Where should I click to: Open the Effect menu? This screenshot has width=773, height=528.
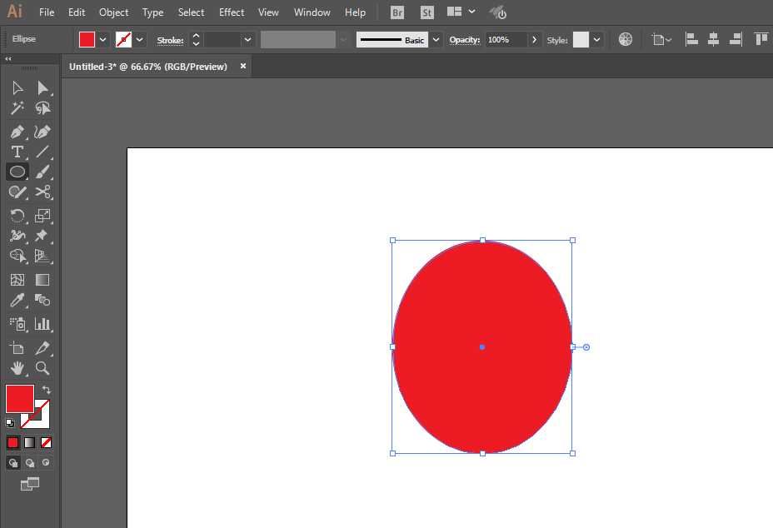[x=232, y=12]
